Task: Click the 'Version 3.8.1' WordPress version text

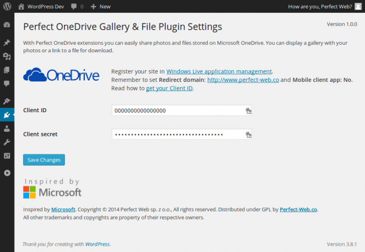Action: click(x=341, y=244)
